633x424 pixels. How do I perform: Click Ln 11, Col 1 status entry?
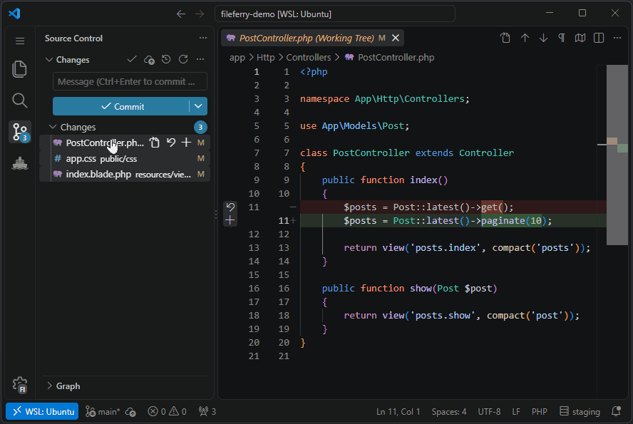(x=398, y=411)
